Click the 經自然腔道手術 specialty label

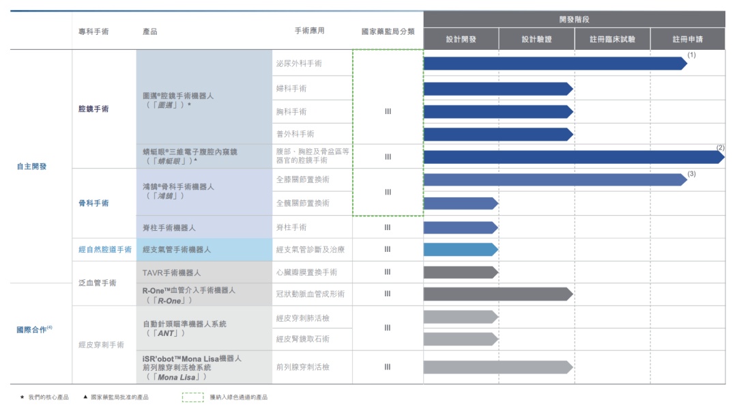(104, 250)
